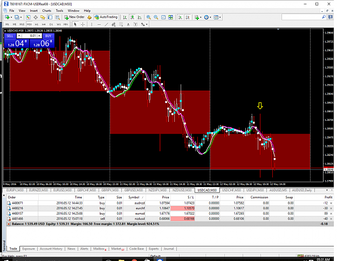This screenshot has height=261, width=337.
Task: Select order row 4481466
Action: [x=170, y=219]
